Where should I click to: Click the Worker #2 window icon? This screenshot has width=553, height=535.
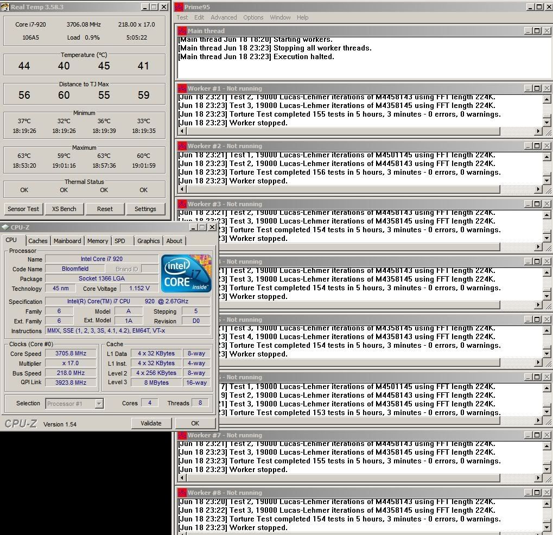pyautogui.click(x=182, y=145)
